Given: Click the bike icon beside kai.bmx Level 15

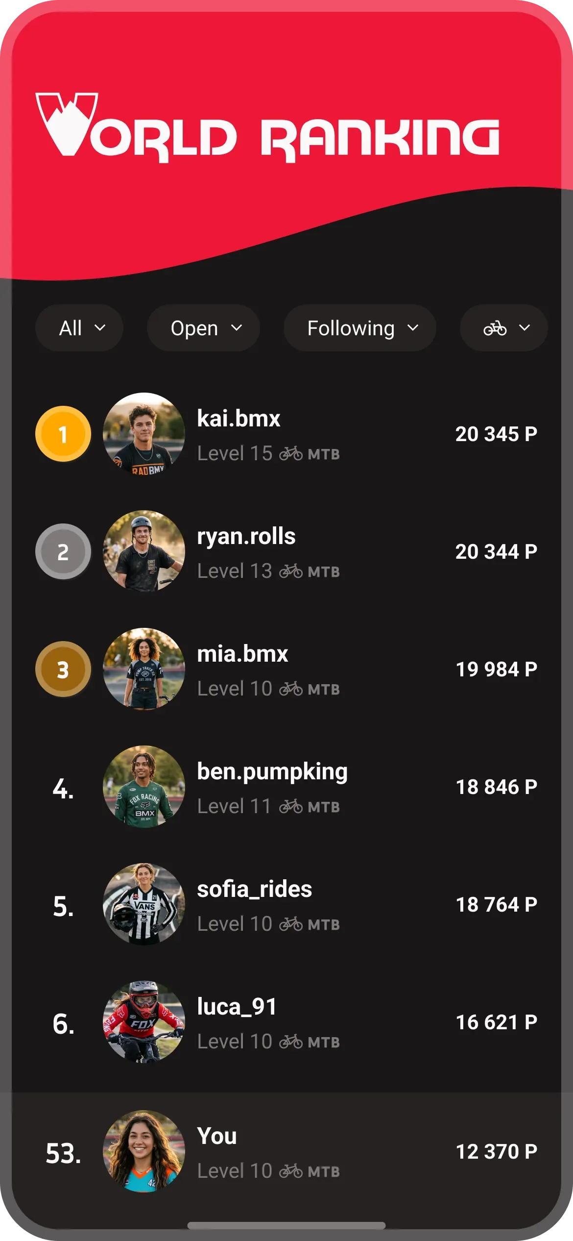Looking at the screenshot, I should [291, 454].
